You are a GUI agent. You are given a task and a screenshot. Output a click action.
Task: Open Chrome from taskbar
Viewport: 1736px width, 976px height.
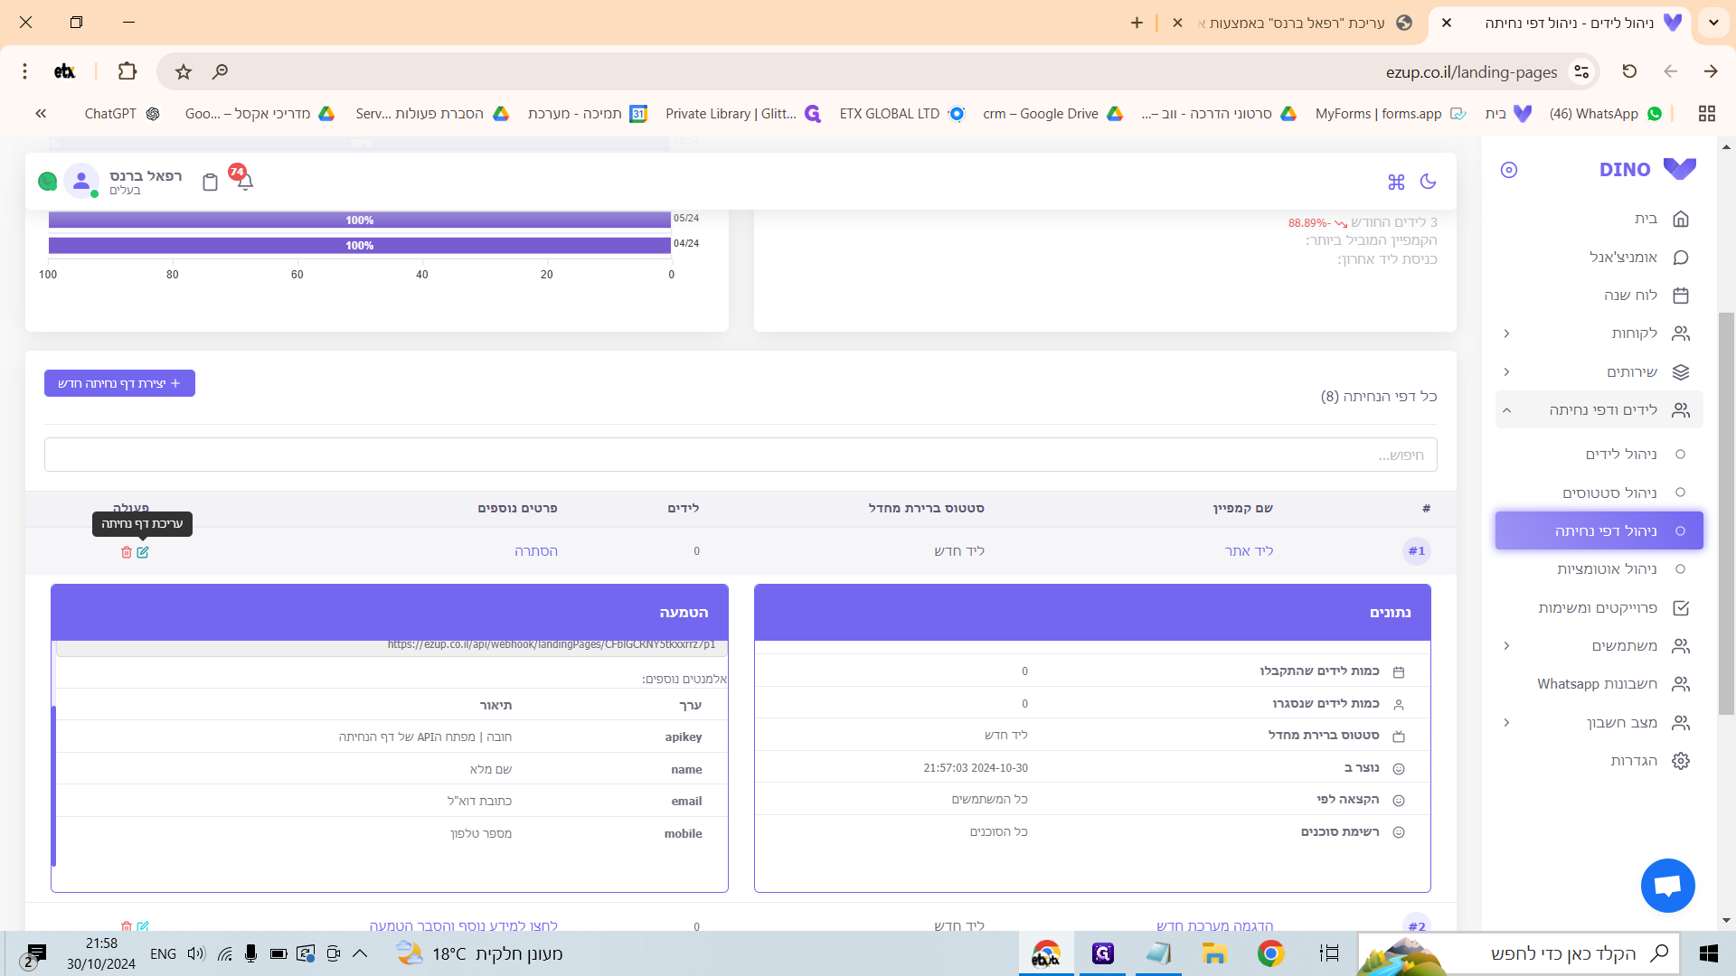pos(1270,953)
